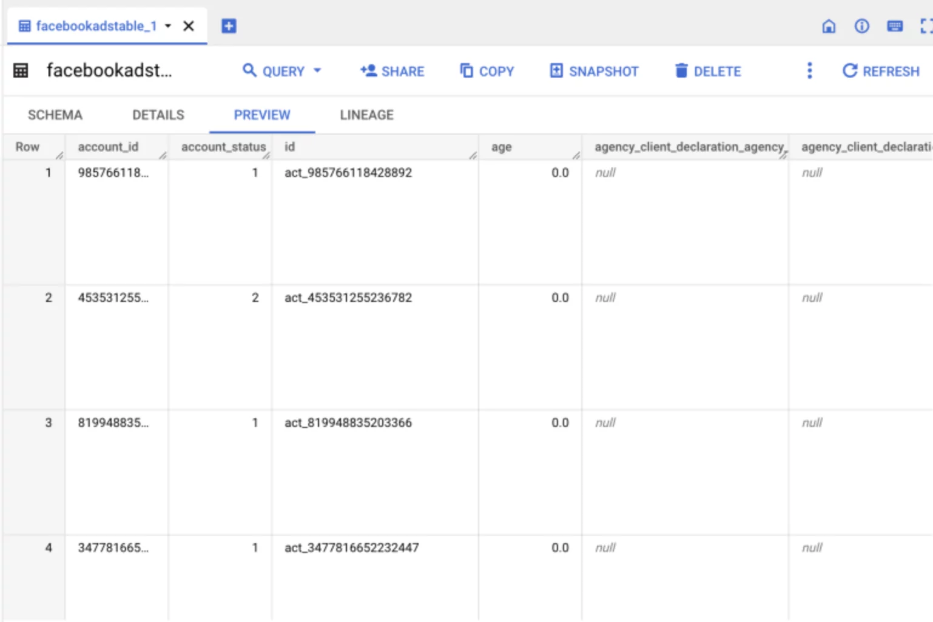Select the PREVIEW tab
Screen dimensions: 933x622
262,115
